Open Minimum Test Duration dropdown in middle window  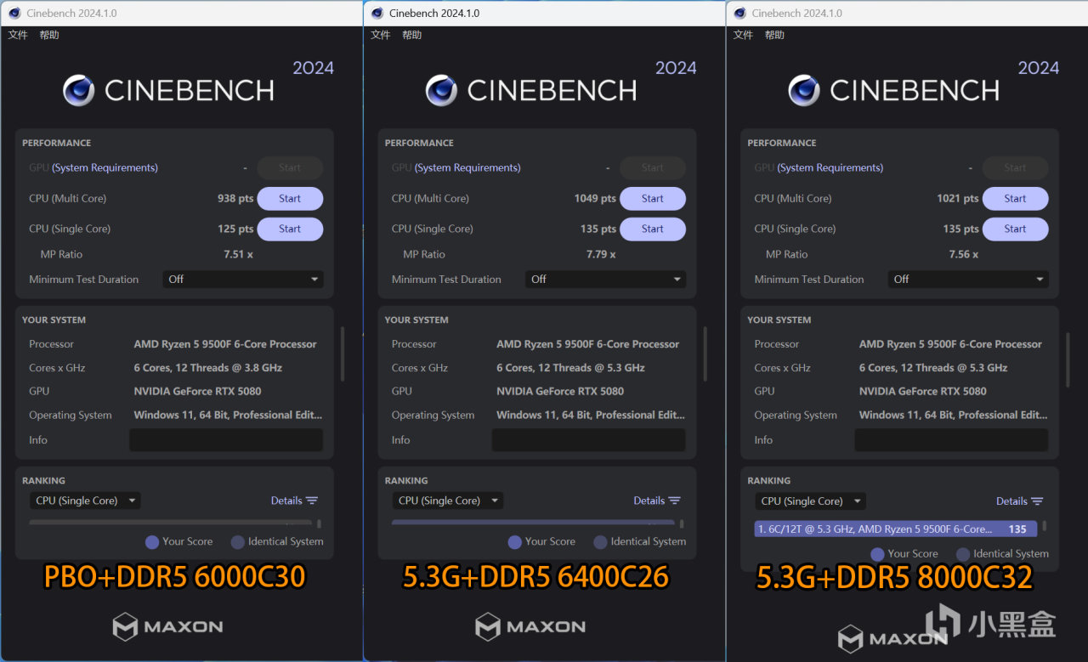(605, 279)
